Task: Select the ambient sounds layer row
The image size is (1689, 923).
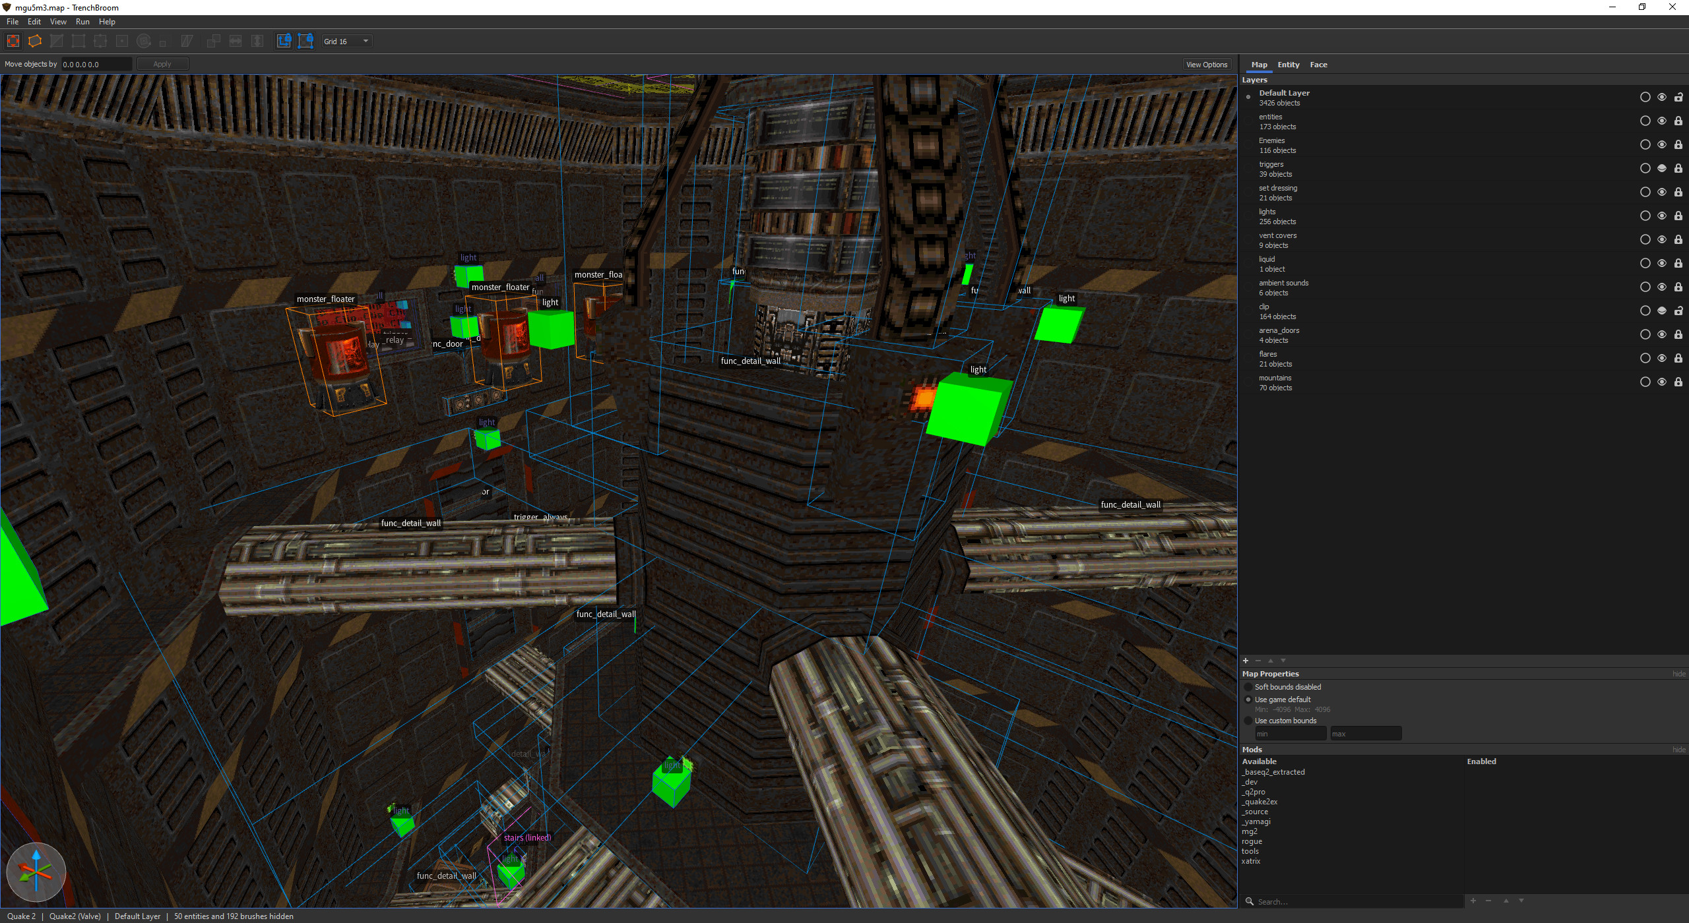Action: [1463, 287]
